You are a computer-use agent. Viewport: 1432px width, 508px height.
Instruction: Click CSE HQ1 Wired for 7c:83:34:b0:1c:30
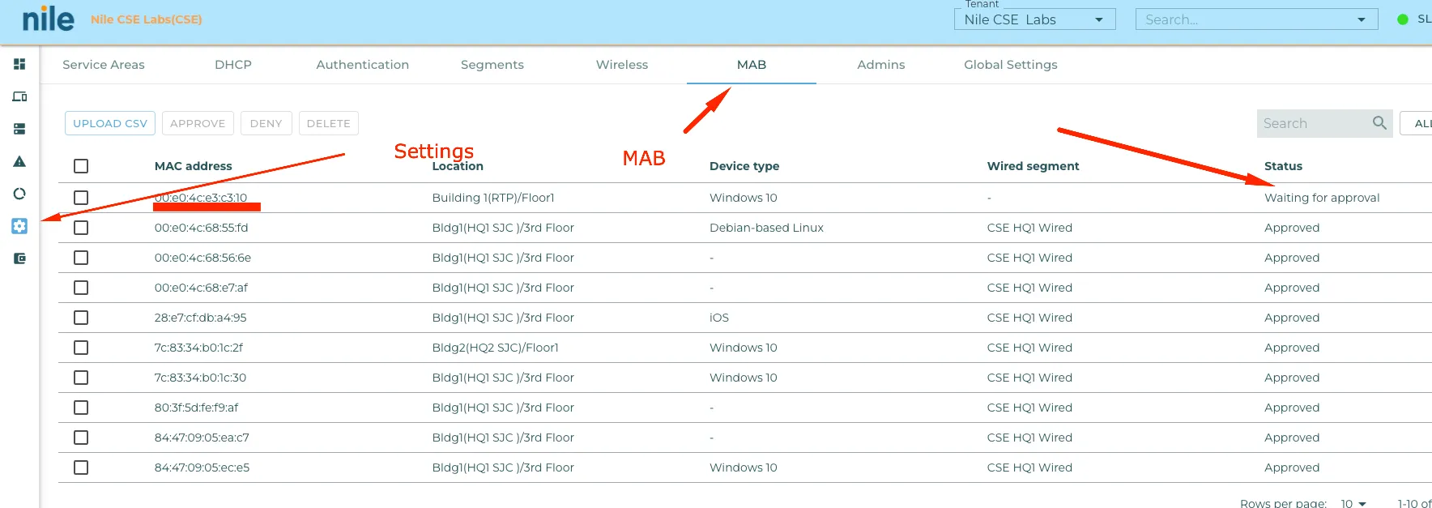(x=1029, y=378)
